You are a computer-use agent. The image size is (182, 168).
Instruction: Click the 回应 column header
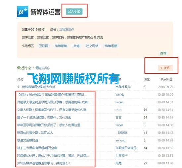pos(147,79)
